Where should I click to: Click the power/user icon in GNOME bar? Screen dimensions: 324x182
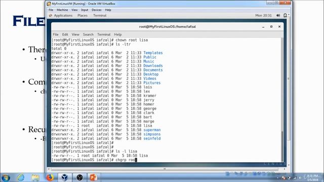285,16
